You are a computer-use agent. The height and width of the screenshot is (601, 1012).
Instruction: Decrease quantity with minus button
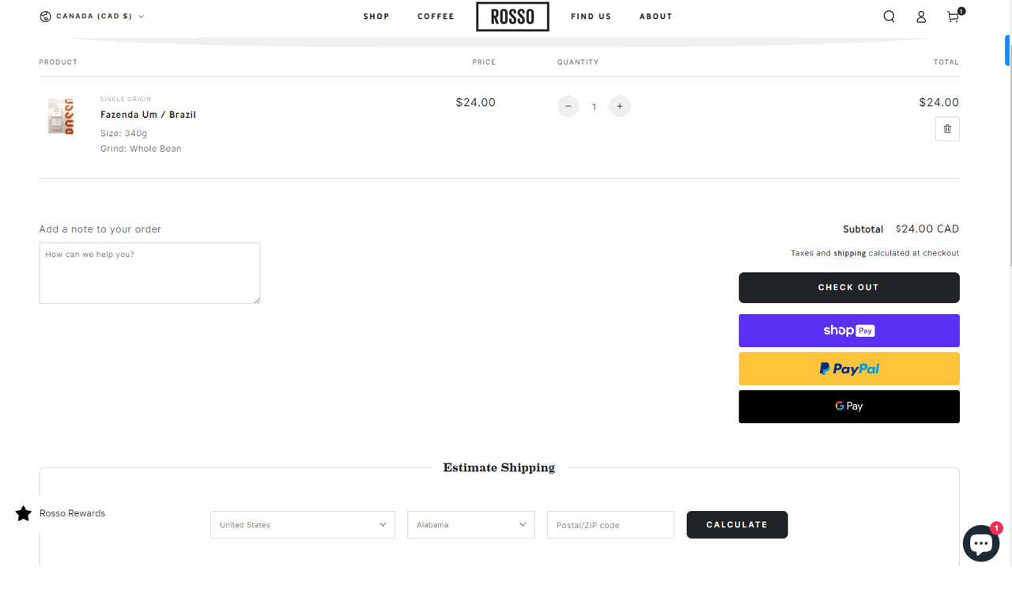pos(568,106)
